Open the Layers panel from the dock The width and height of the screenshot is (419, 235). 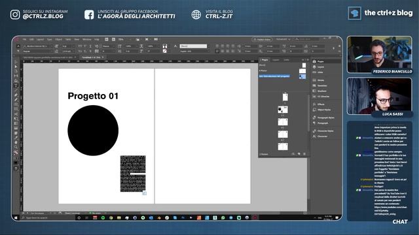coord(319,67)
